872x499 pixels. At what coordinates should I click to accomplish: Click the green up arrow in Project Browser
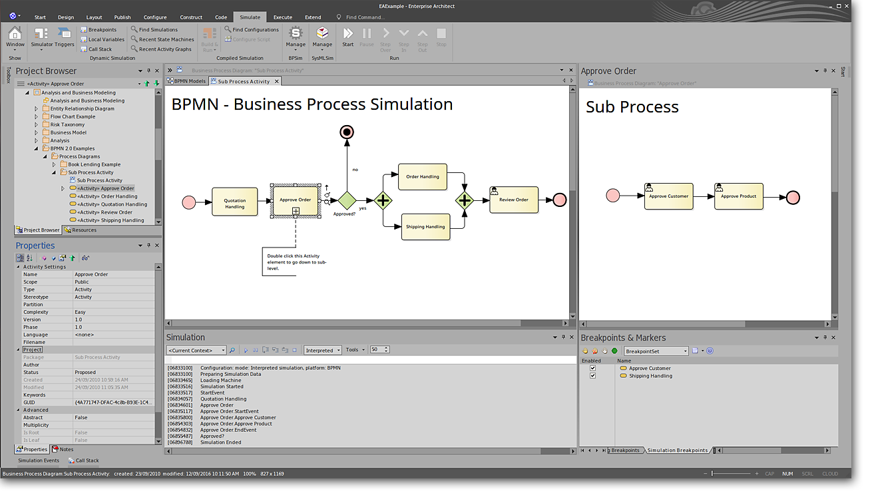tap(147, 84)
